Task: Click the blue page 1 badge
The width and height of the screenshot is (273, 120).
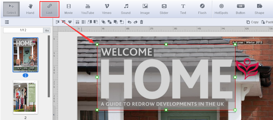Action: [x=25, y=75]
